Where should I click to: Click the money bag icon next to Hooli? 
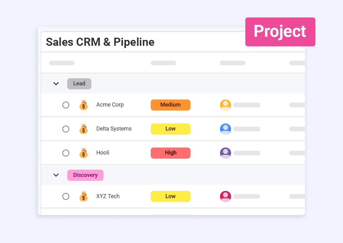click(84, 153)
